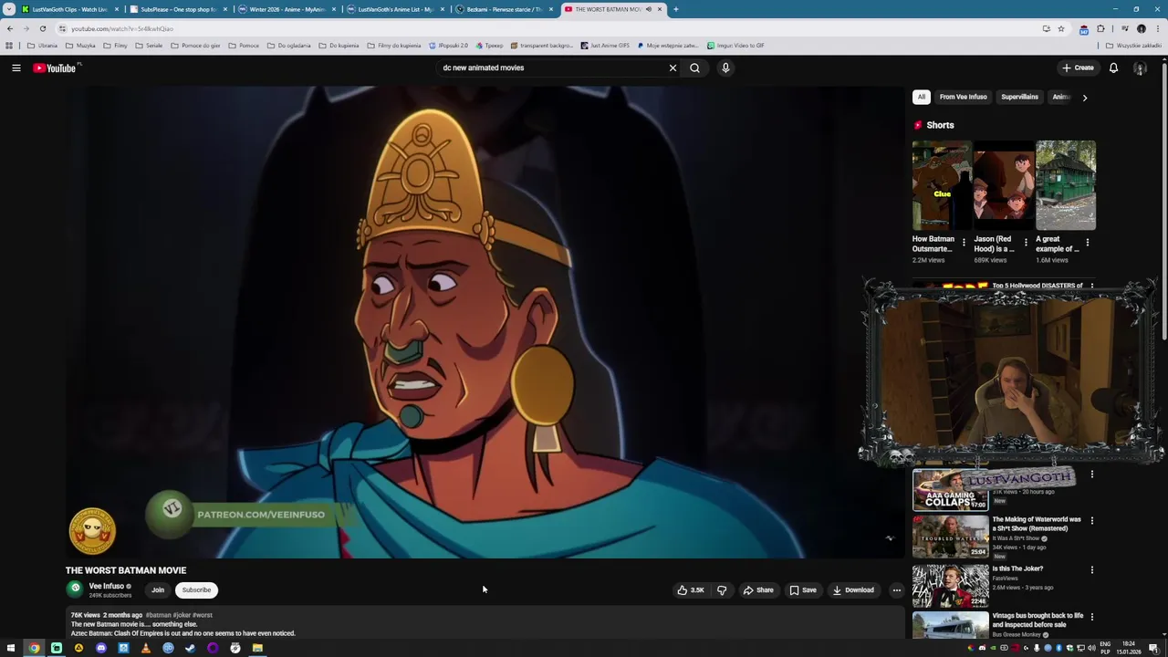Click the Create button

[1078, 68]
